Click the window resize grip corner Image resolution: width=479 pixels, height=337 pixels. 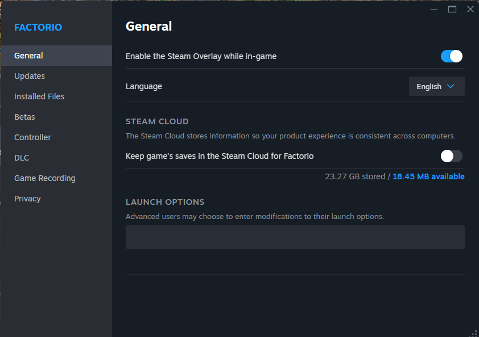[473, 334]
